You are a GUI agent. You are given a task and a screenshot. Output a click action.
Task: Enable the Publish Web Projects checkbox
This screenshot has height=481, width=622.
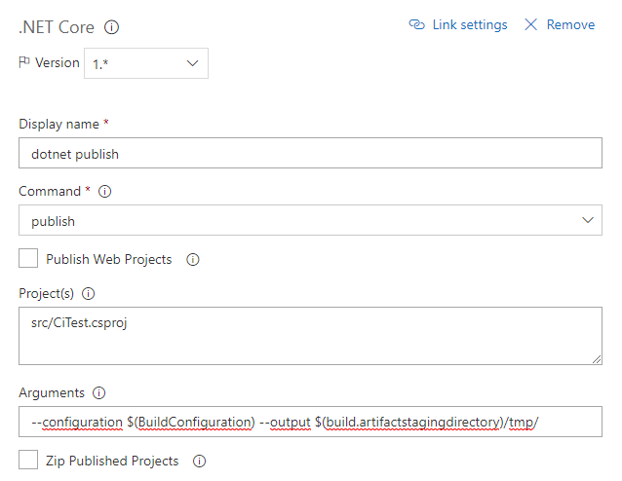click(28, 258)
